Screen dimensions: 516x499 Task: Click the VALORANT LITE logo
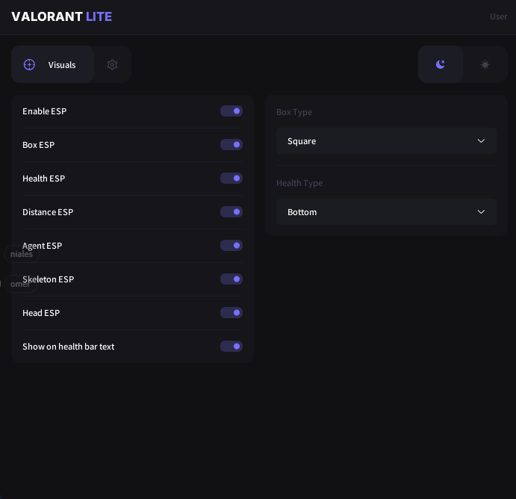(61, 16)
